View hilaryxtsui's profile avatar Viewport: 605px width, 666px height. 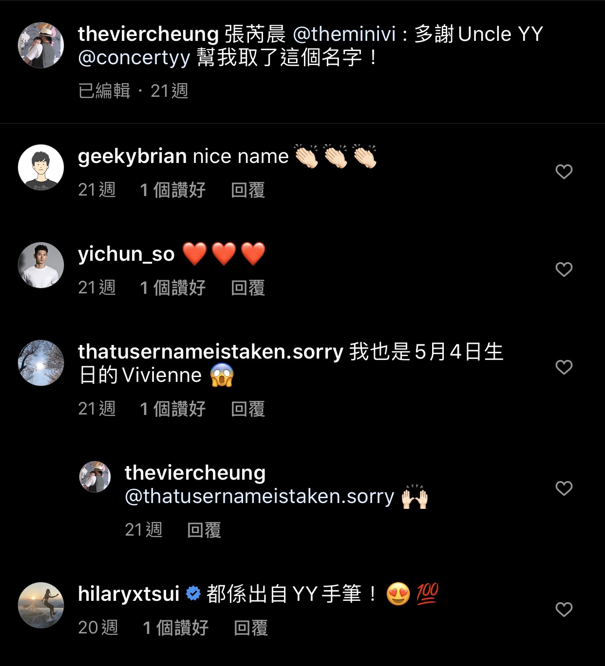pos(41,605)
